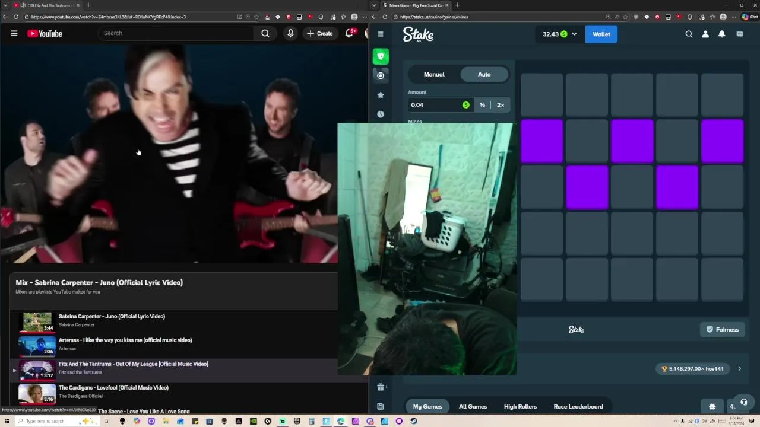760x427 pixels.
Task: Open Stake notifications bell
Action: (722, 34)
